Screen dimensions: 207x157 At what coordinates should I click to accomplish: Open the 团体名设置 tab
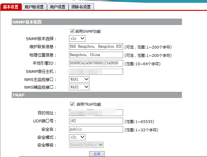(x=81, y=7)
